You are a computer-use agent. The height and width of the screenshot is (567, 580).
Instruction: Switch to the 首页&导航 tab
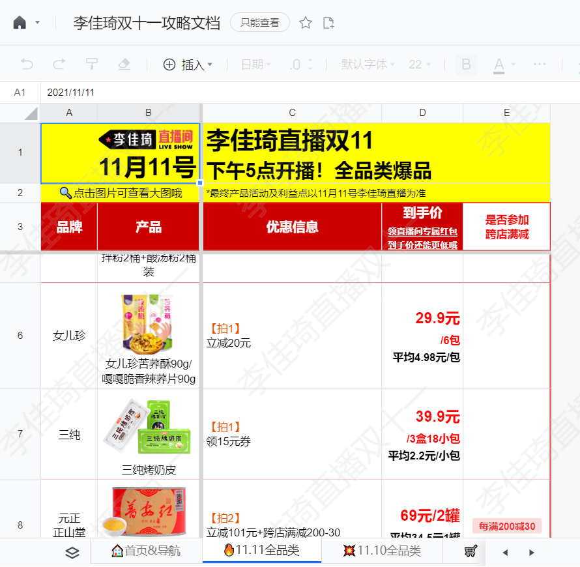coord(146,551)
